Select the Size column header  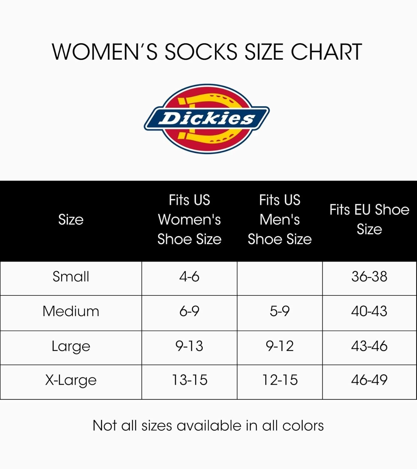[x=71, y=219]
